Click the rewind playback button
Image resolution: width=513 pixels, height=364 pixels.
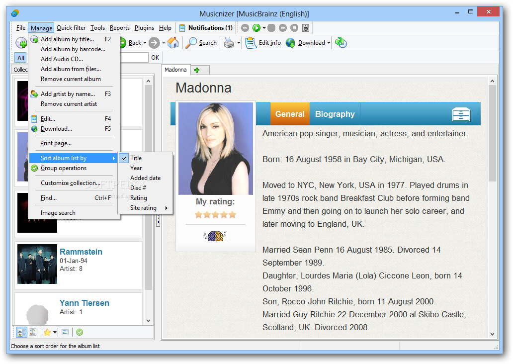click(245, 28)
